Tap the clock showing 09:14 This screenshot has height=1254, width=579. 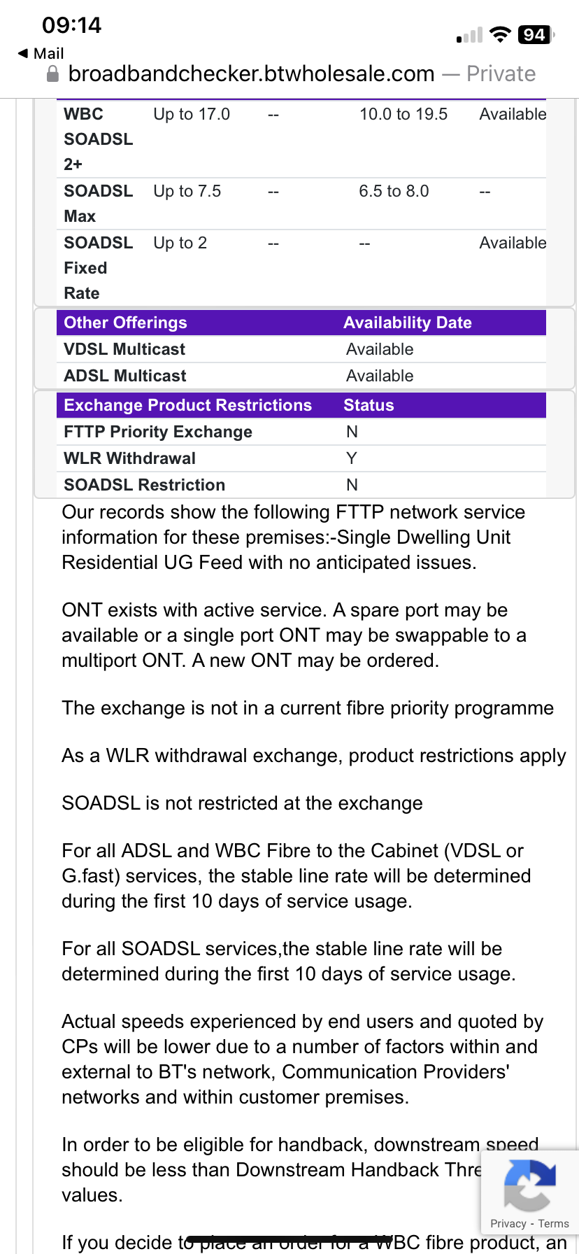coord(73,25)
